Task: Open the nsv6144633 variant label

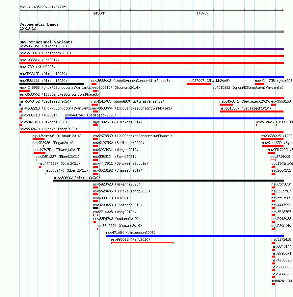Action: pyautogui.click(x=281, y=274)
